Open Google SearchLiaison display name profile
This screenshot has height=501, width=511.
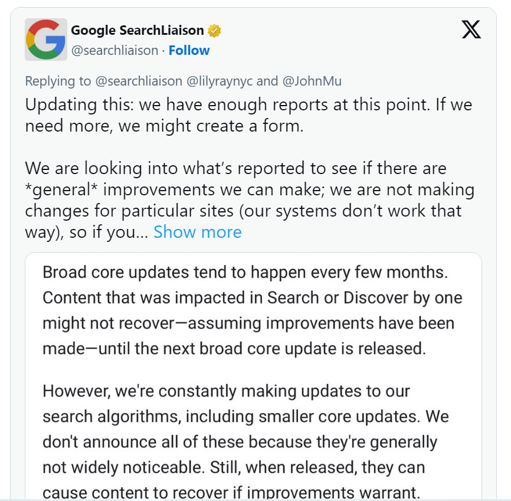(x=137, y=30)
